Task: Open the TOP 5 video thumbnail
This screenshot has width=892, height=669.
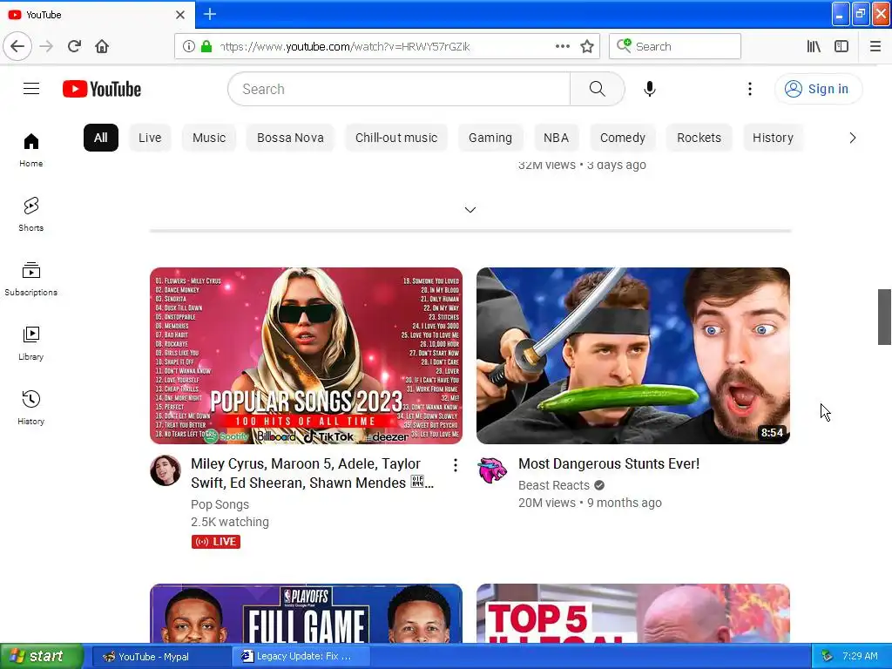Action: point(633,613)
